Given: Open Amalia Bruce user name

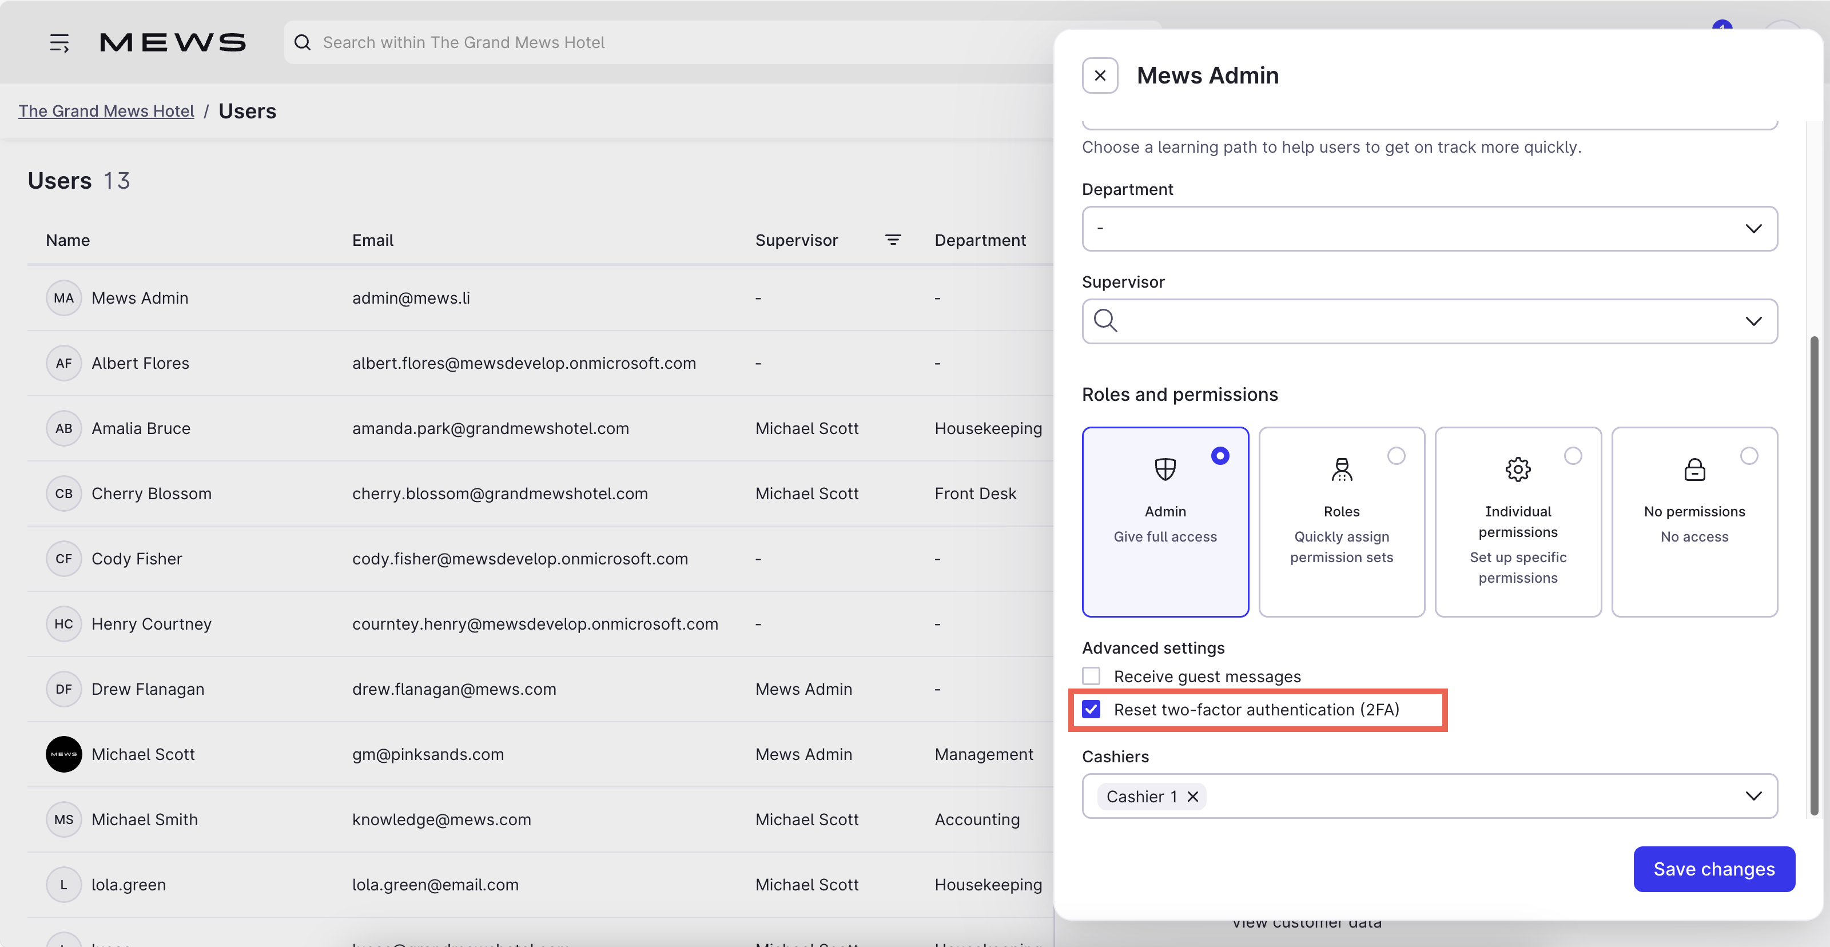Looking at the screenshot, I should (x=141, y=428).
